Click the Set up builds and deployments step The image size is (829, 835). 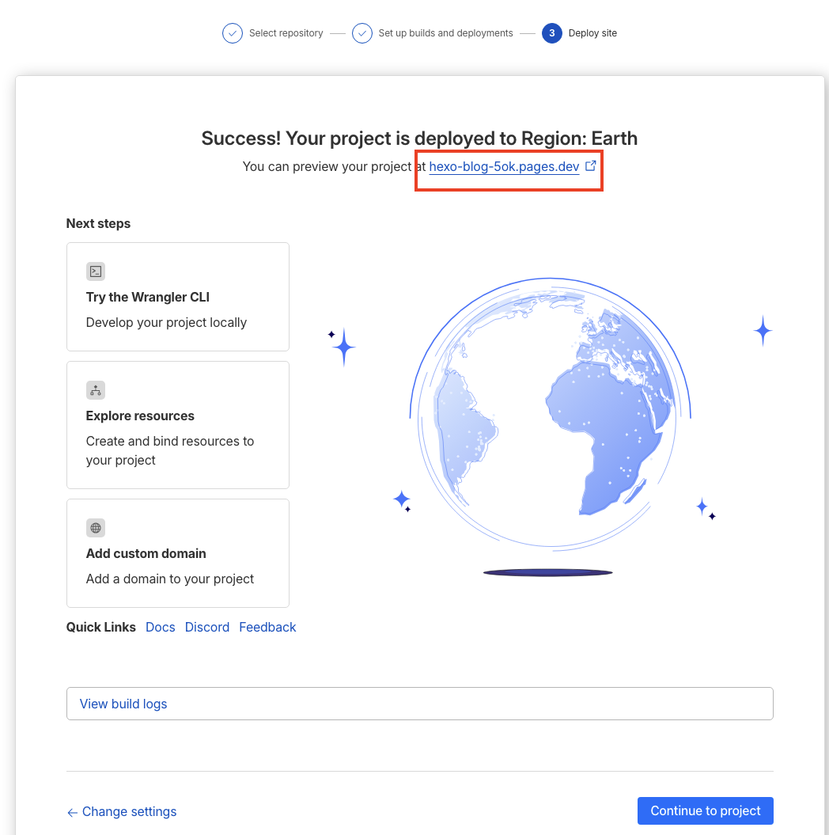click(445, 33)
